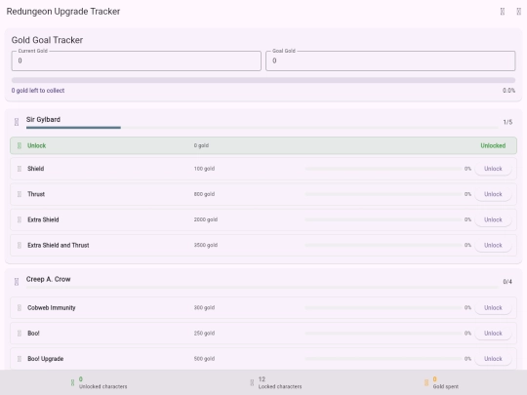Click the '0 gold' price in Unlock row

coord(201,145)
